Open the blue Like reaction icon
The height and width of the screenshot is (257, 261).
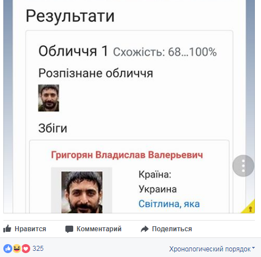click(x=8, y=249)
